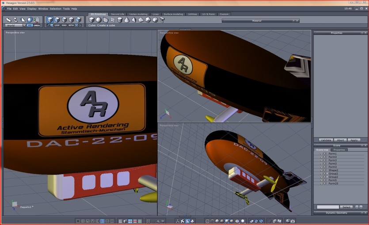Select the grid primitive icon
369x225 pixels.
(x=113, y=20)
